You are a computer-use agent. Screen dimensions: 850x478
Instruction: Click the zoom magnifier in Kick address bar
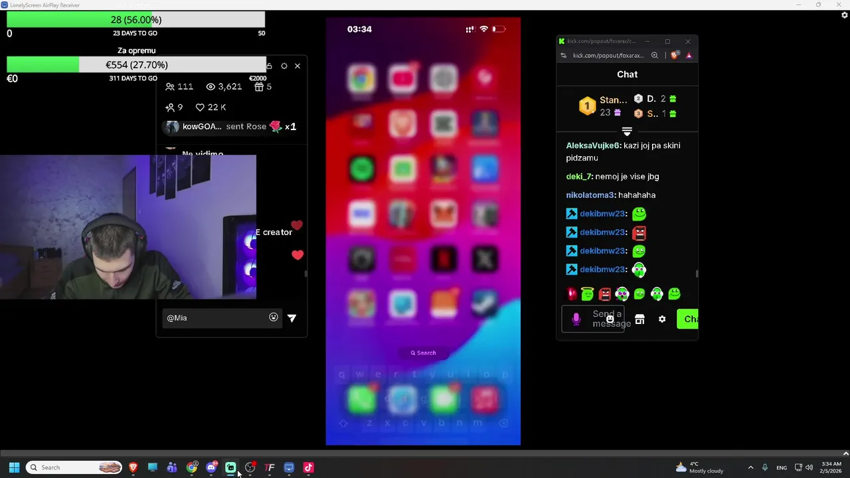(x=655, y=56)
